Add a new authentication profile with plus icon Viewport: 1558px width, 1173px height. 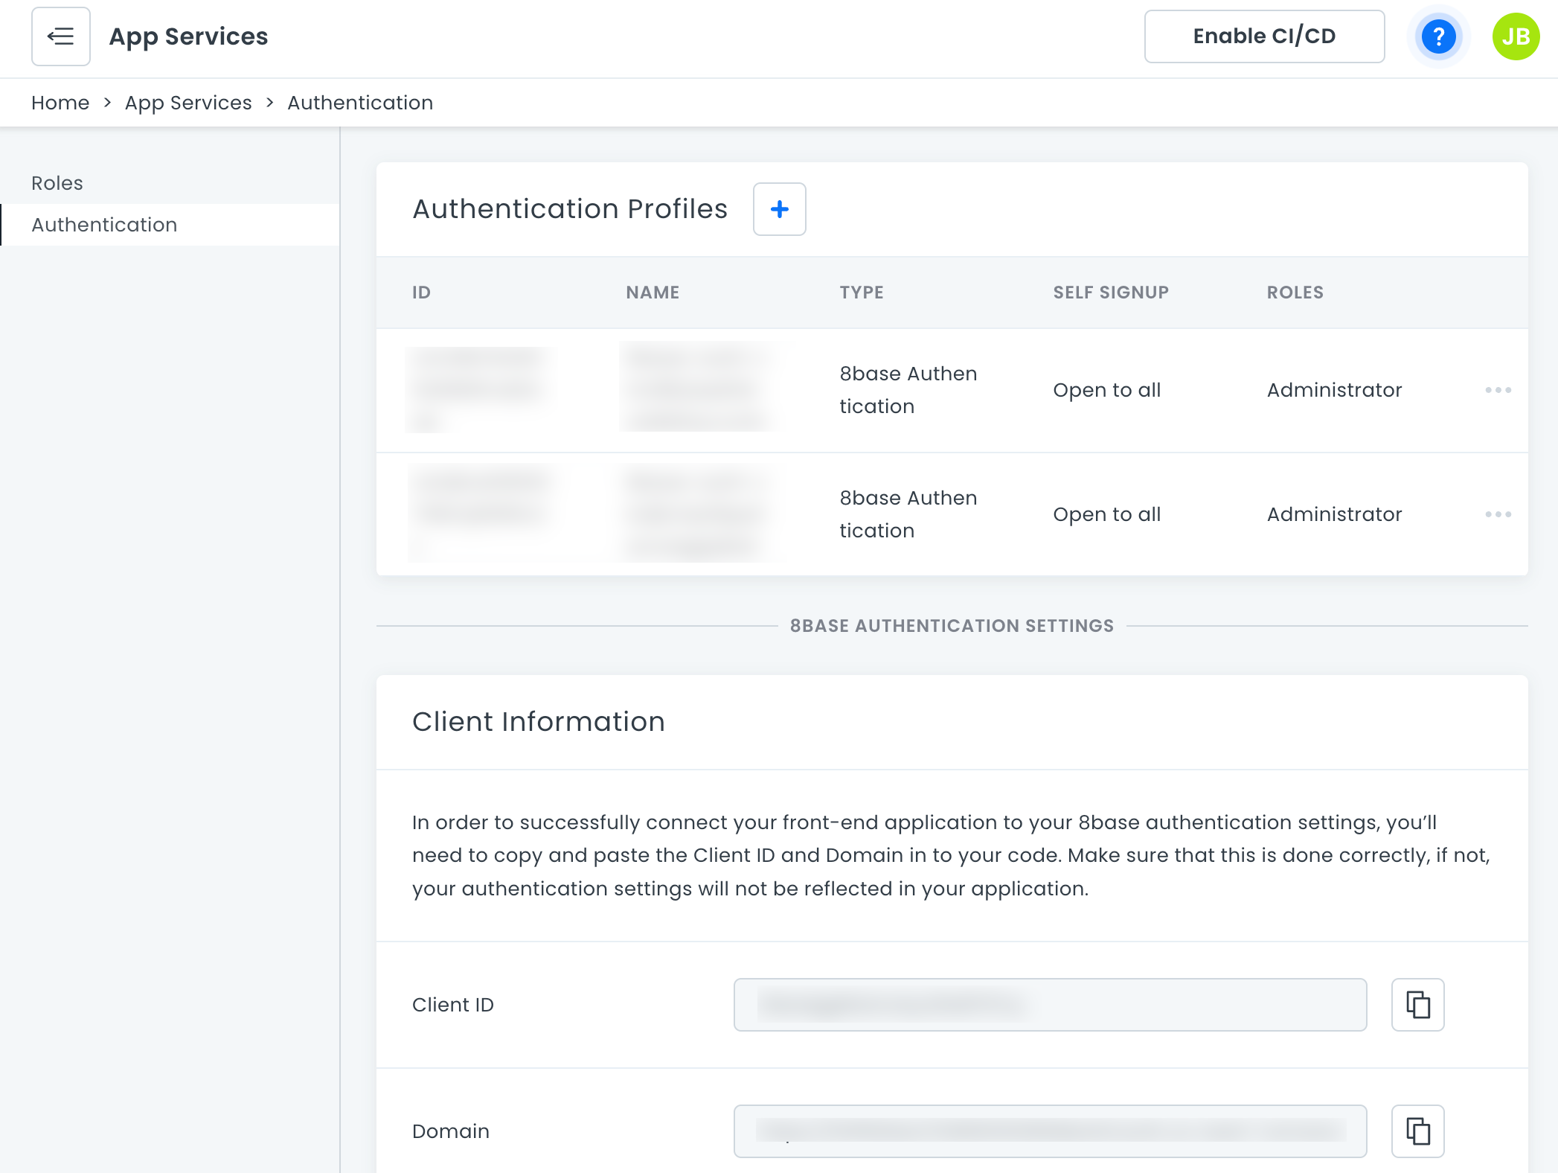[779, 209]
